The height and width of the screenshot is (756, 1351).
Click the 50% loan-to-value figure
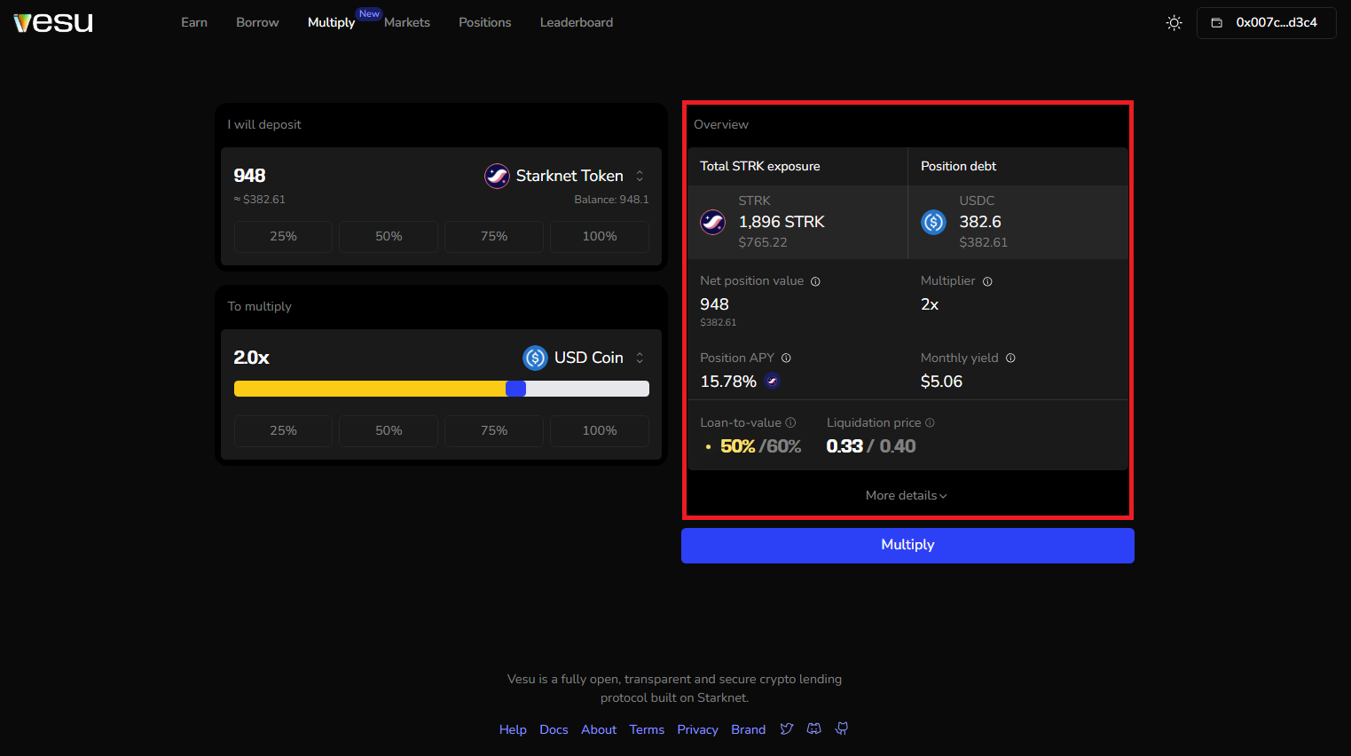(x=737, y=446)
